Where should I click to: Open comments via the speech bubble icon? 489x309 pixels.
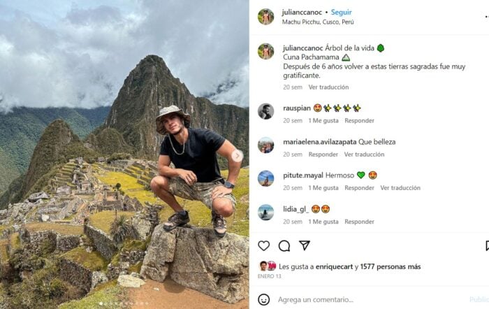[x=284, y=245]
